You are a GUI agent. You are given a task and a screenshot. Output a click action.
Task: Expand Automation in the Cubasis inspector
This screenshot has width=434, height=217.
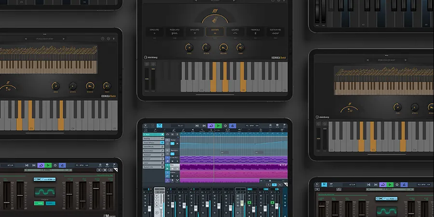click(154, 150)
